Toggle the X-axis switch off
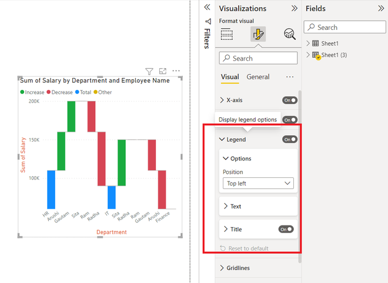 coord(290,100)
